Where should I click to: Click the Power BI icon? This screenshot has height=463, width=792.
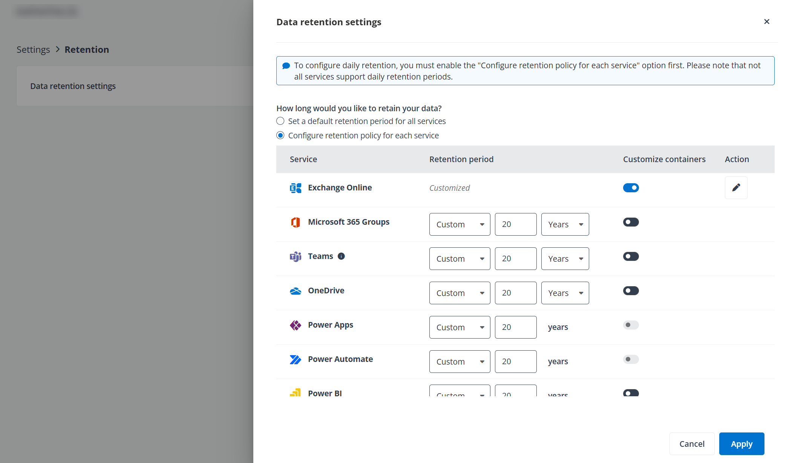[296, 393]
